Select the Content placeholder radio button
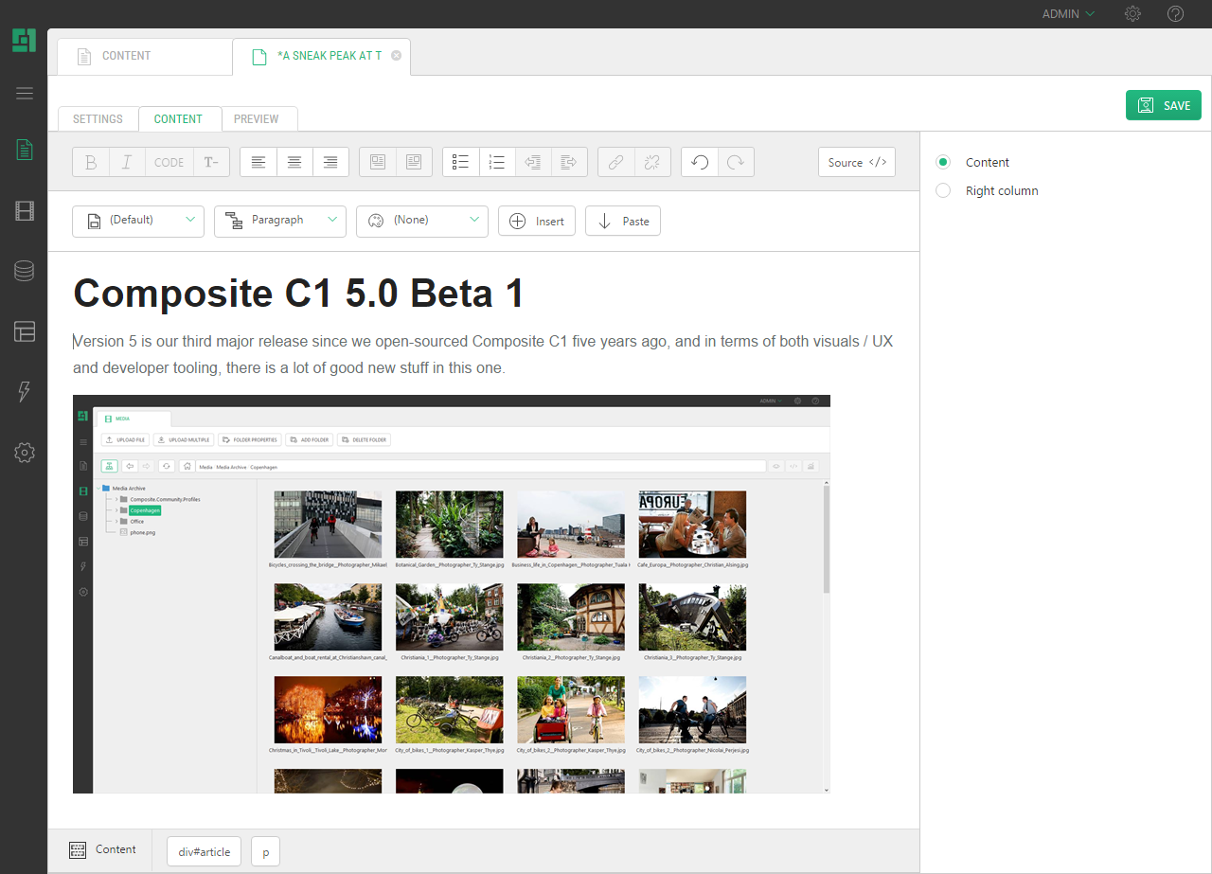 [943, 162]
